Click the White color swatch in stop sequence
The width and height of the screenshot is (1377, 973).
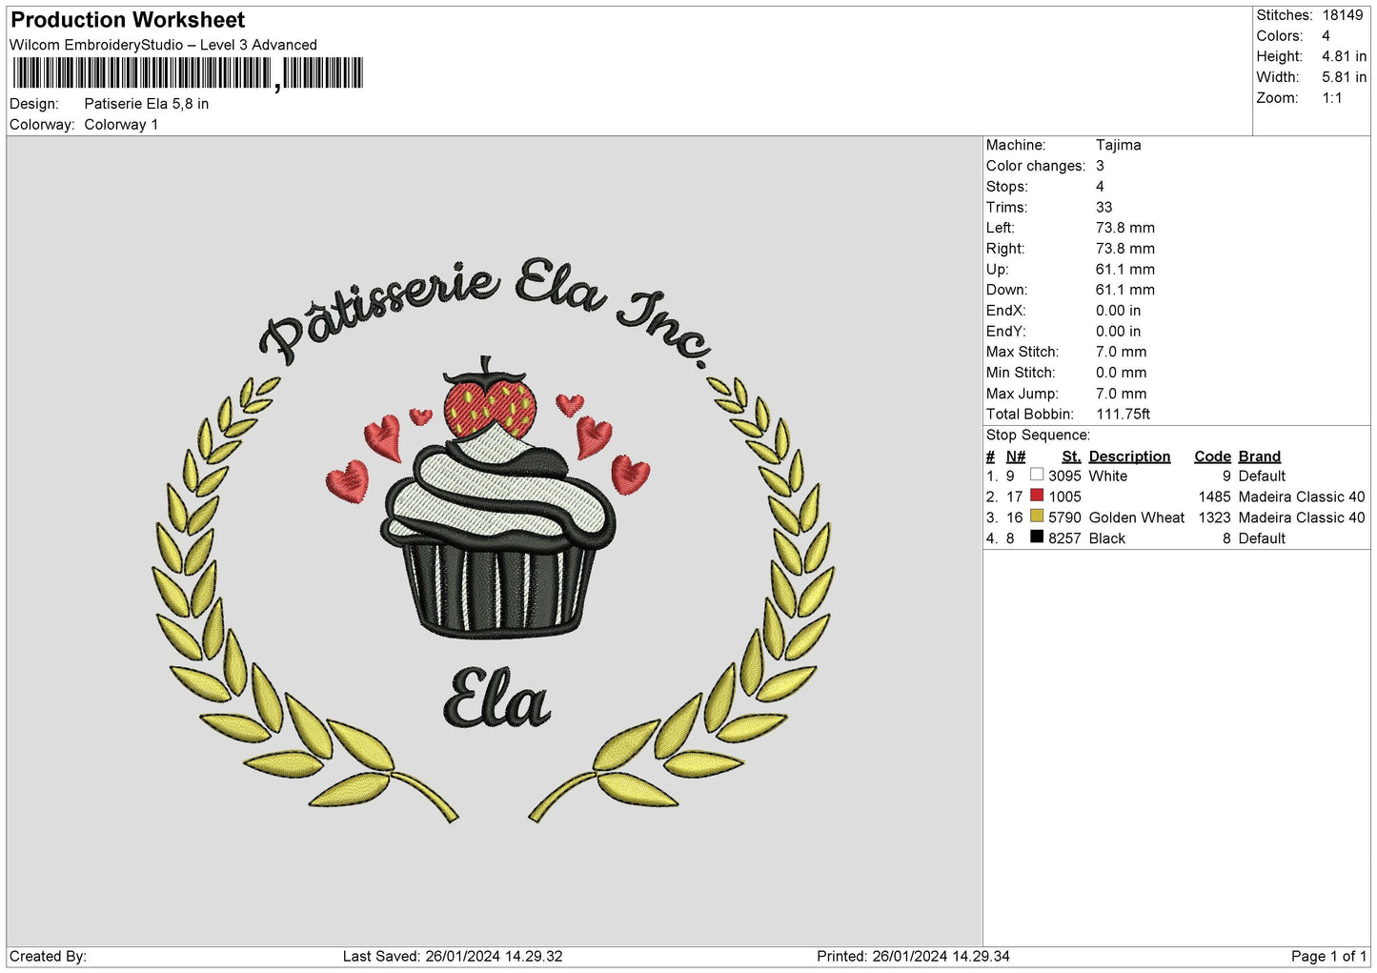pos(1037,475)
